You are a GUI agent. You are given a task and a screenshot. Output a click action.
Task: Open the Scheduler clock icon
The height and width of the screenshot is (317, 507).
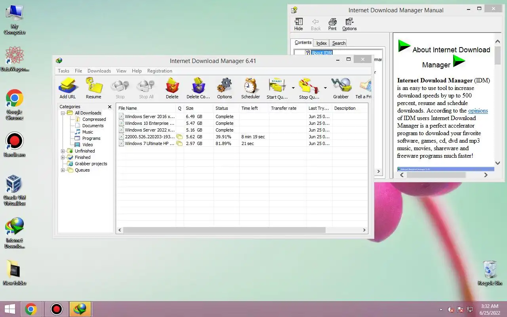(251, 88)
